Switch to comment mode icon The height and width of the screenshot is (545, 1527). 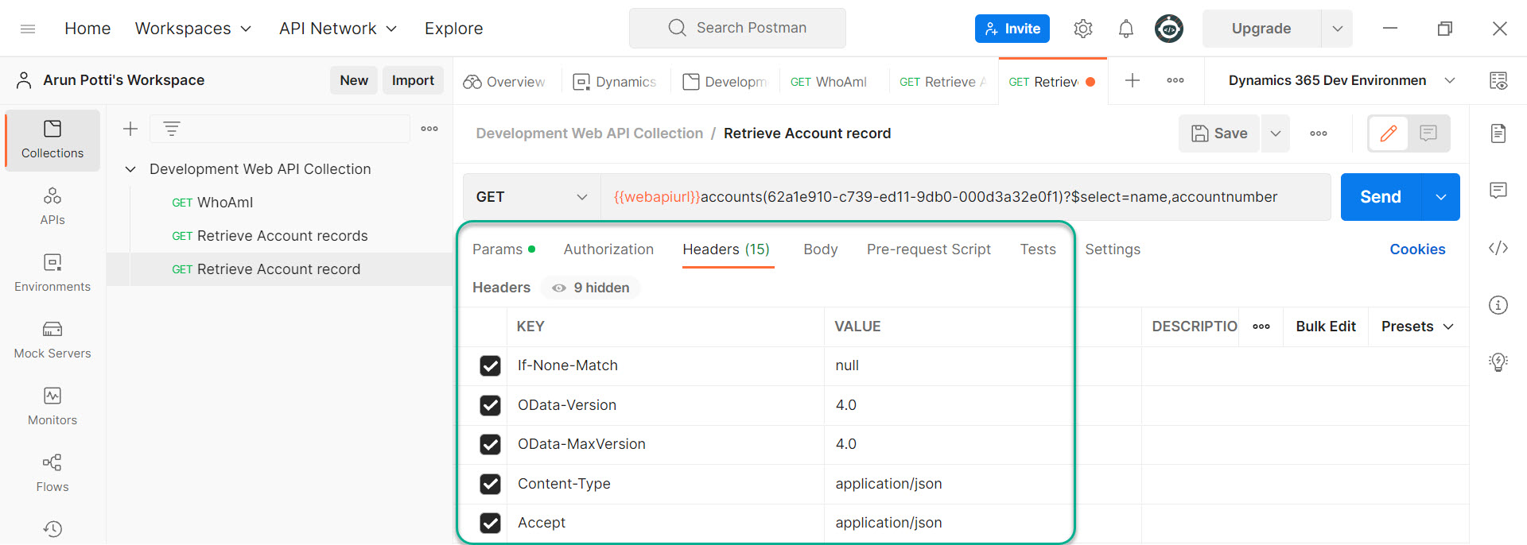click(x=1428, y=133)
